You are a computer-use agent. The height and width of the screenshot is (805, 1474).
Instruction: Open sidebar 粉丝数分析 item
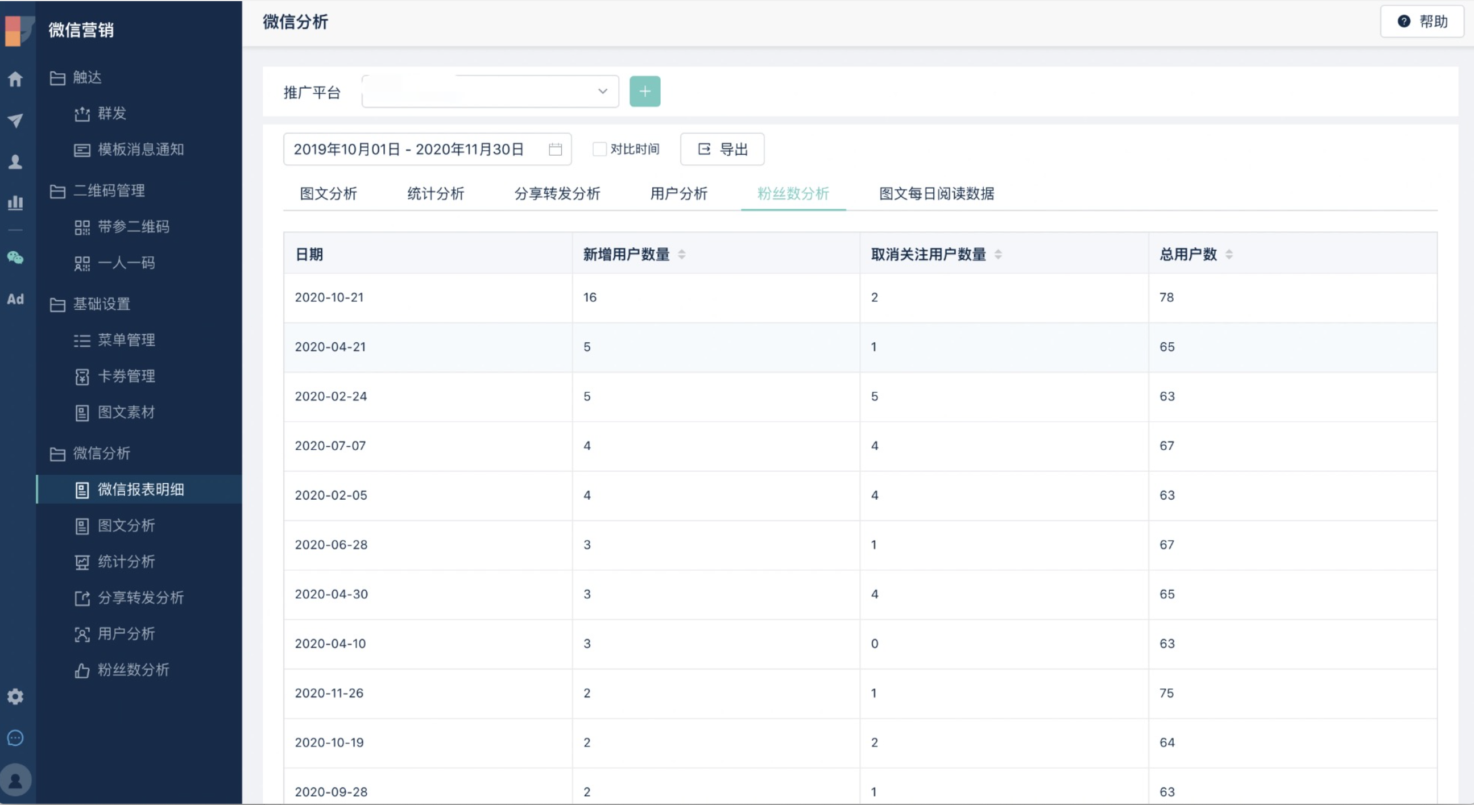[x=139, y=669]
